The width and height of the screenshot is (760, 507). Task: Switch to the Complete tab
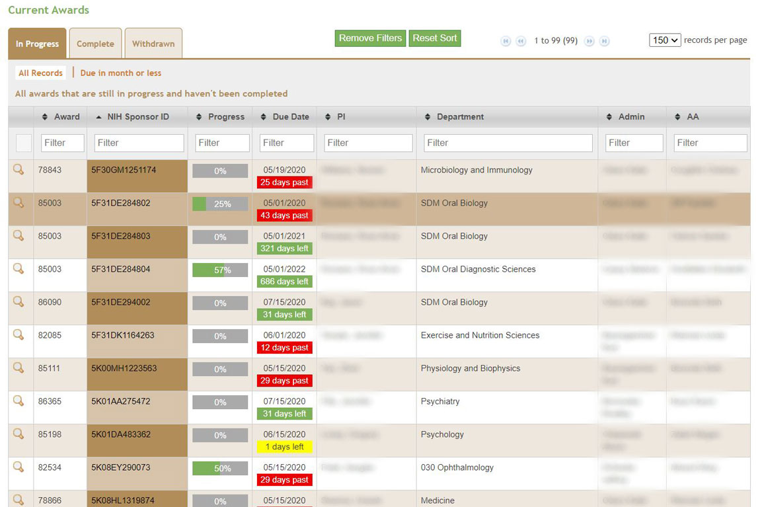(95, 44)
